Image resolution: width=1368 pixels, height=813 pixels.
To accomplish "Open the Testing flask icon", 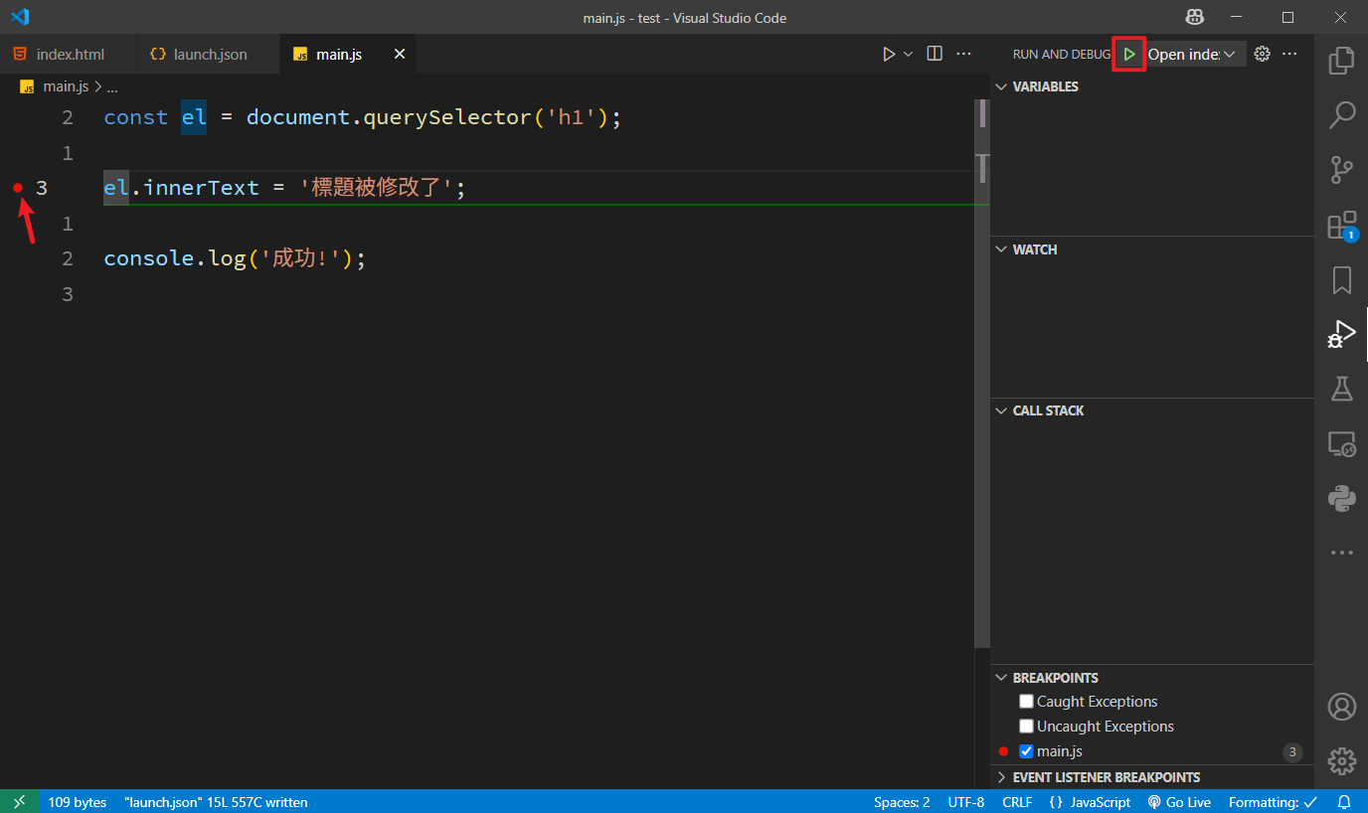I will point(1341,389).
